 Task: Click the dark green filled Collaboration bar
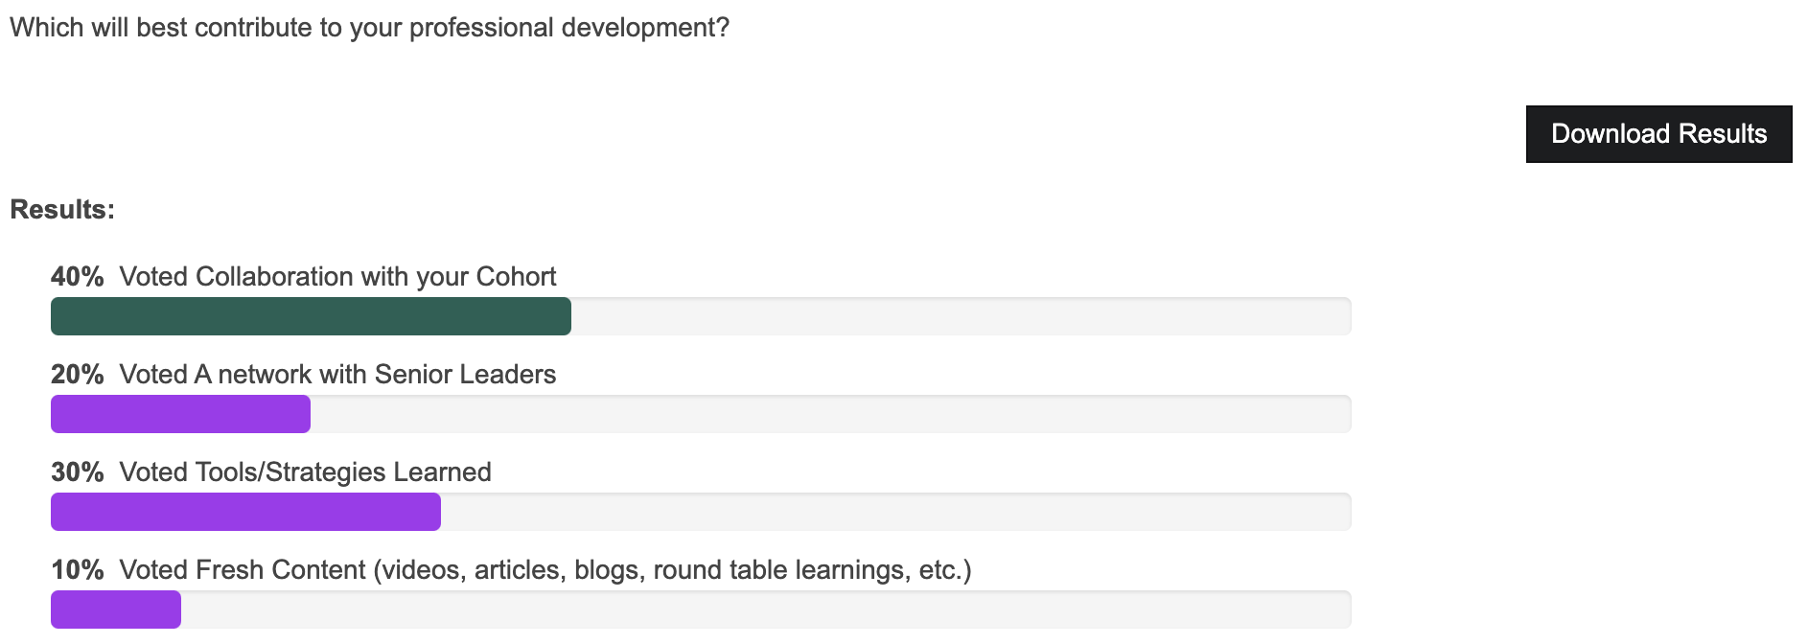click(311, 316)
